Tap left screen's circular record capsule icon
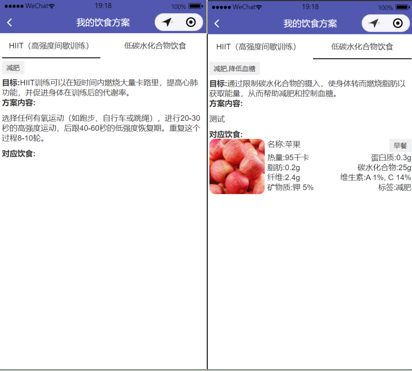 coord(191,22)
